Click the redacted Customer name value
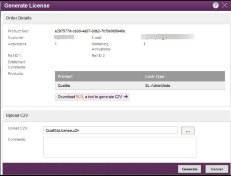The width and height of the screenshot is (231, 176). (64, 37)
